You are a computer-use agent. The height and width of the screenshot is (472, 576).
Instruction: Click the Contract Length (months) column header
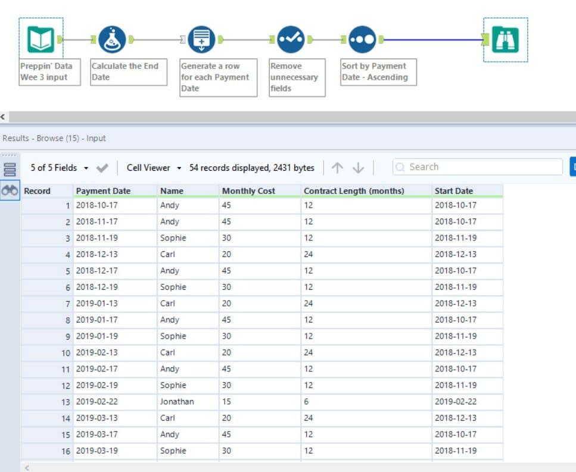click(x=354, y=191)
